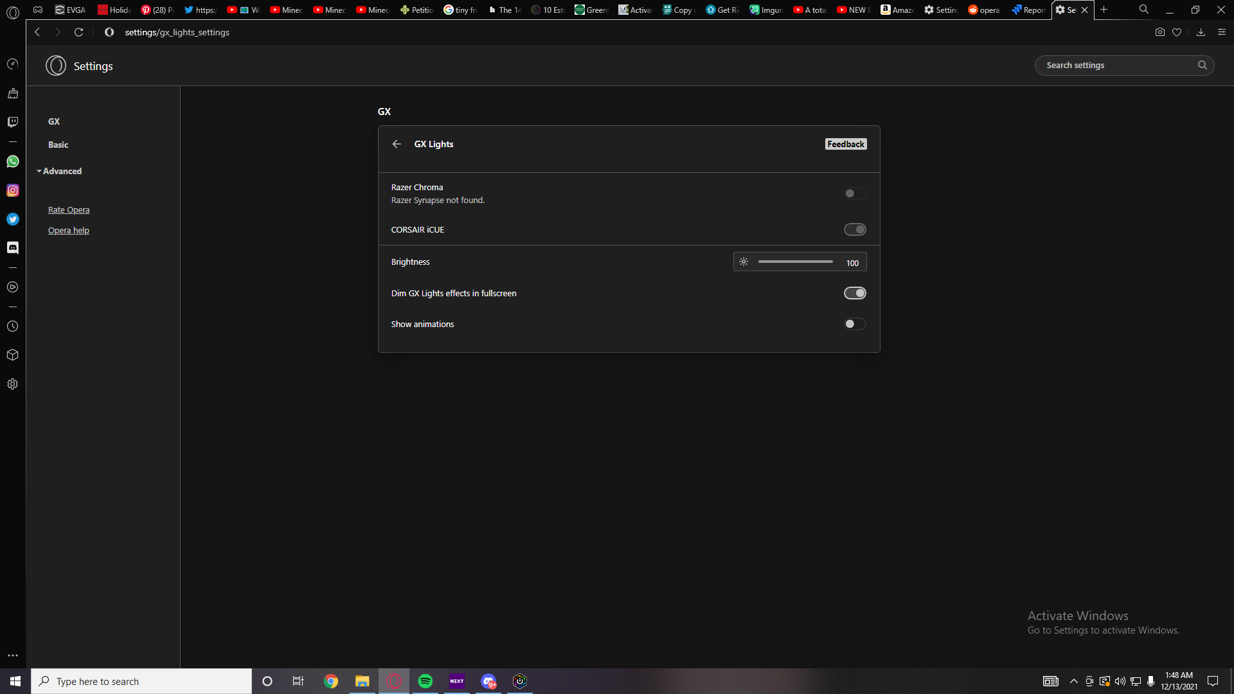Screen dimensions: 1234x694
Task: Toggle Dim GX Lights in fullscreen
Action: (x=855, y=293)
